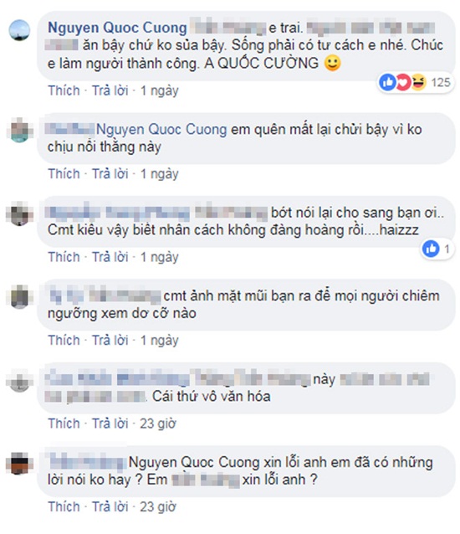The height and width of the screenshot is (534, 460).
Task: Open Nguyen Quoc Cuong's profile avatar
Action: (x=19, y=30)
